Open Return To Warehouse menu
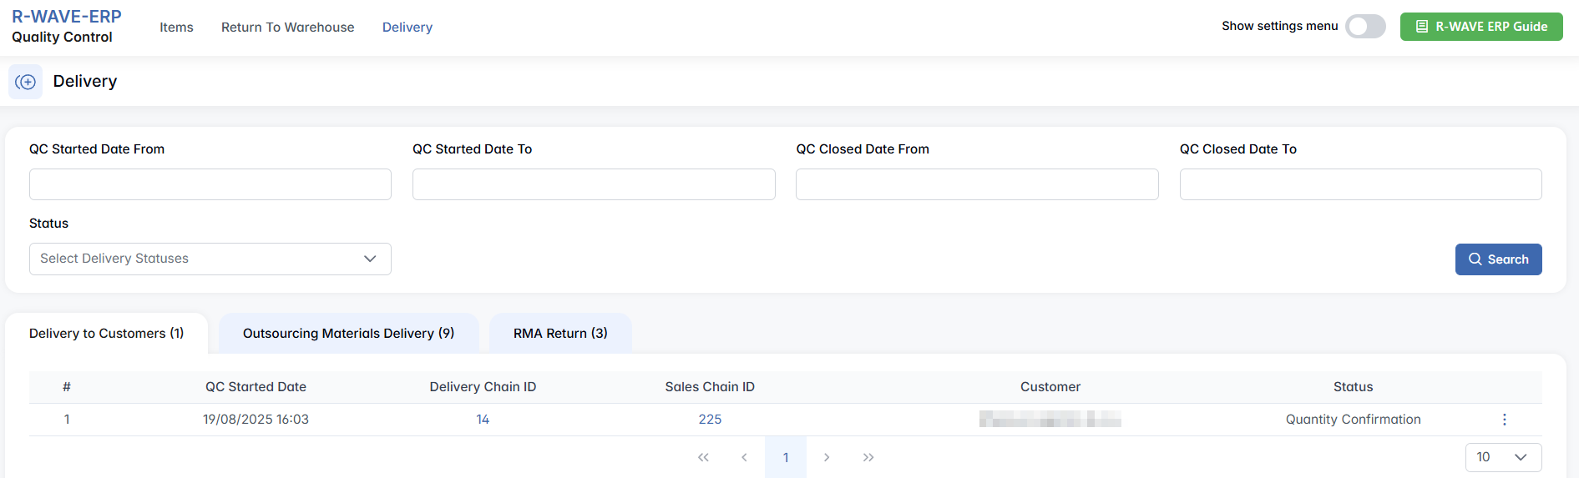This screenshot has width=1579, height=478. coord(287,28)
